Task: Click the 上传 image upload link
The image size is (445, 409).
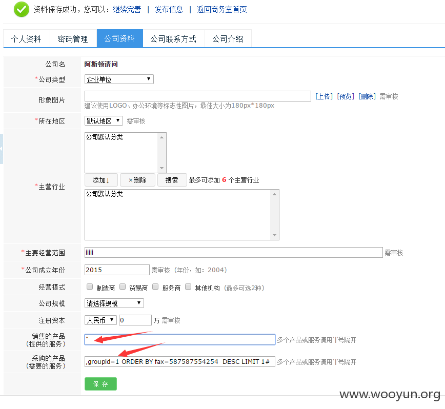Action: pyautogui.click(x=324, y=96)
